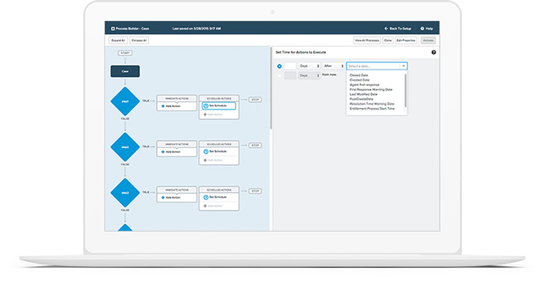Select the Days After radio button
The image size is (546, 289).
(279, 66)
